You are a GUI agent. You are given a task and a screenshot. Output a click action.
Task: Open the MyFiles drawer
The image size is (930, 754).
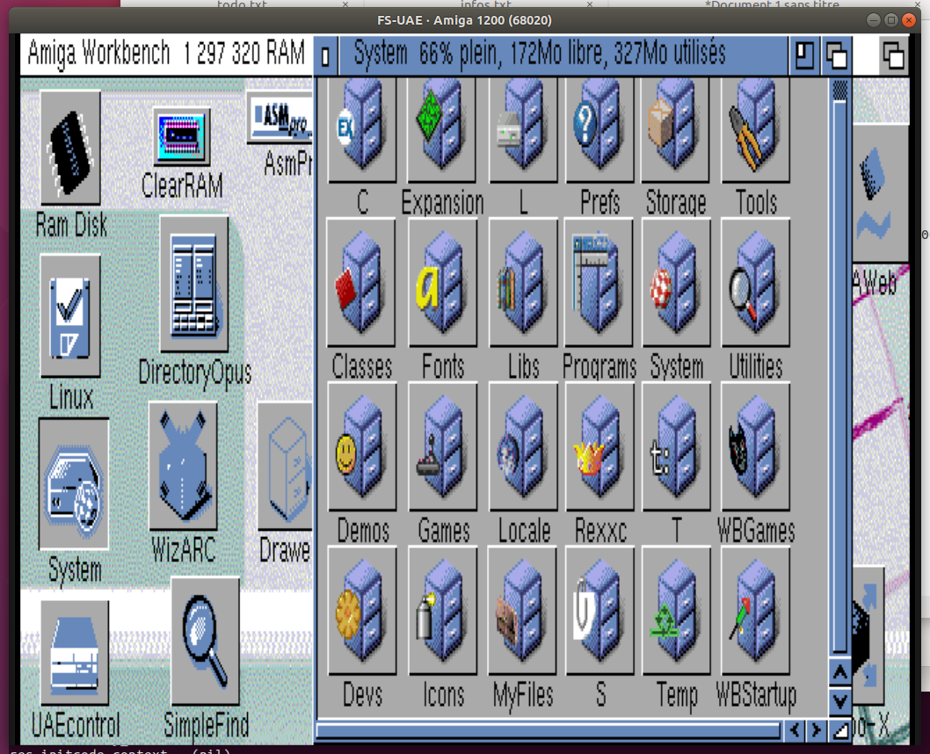[x=522, y=611]
